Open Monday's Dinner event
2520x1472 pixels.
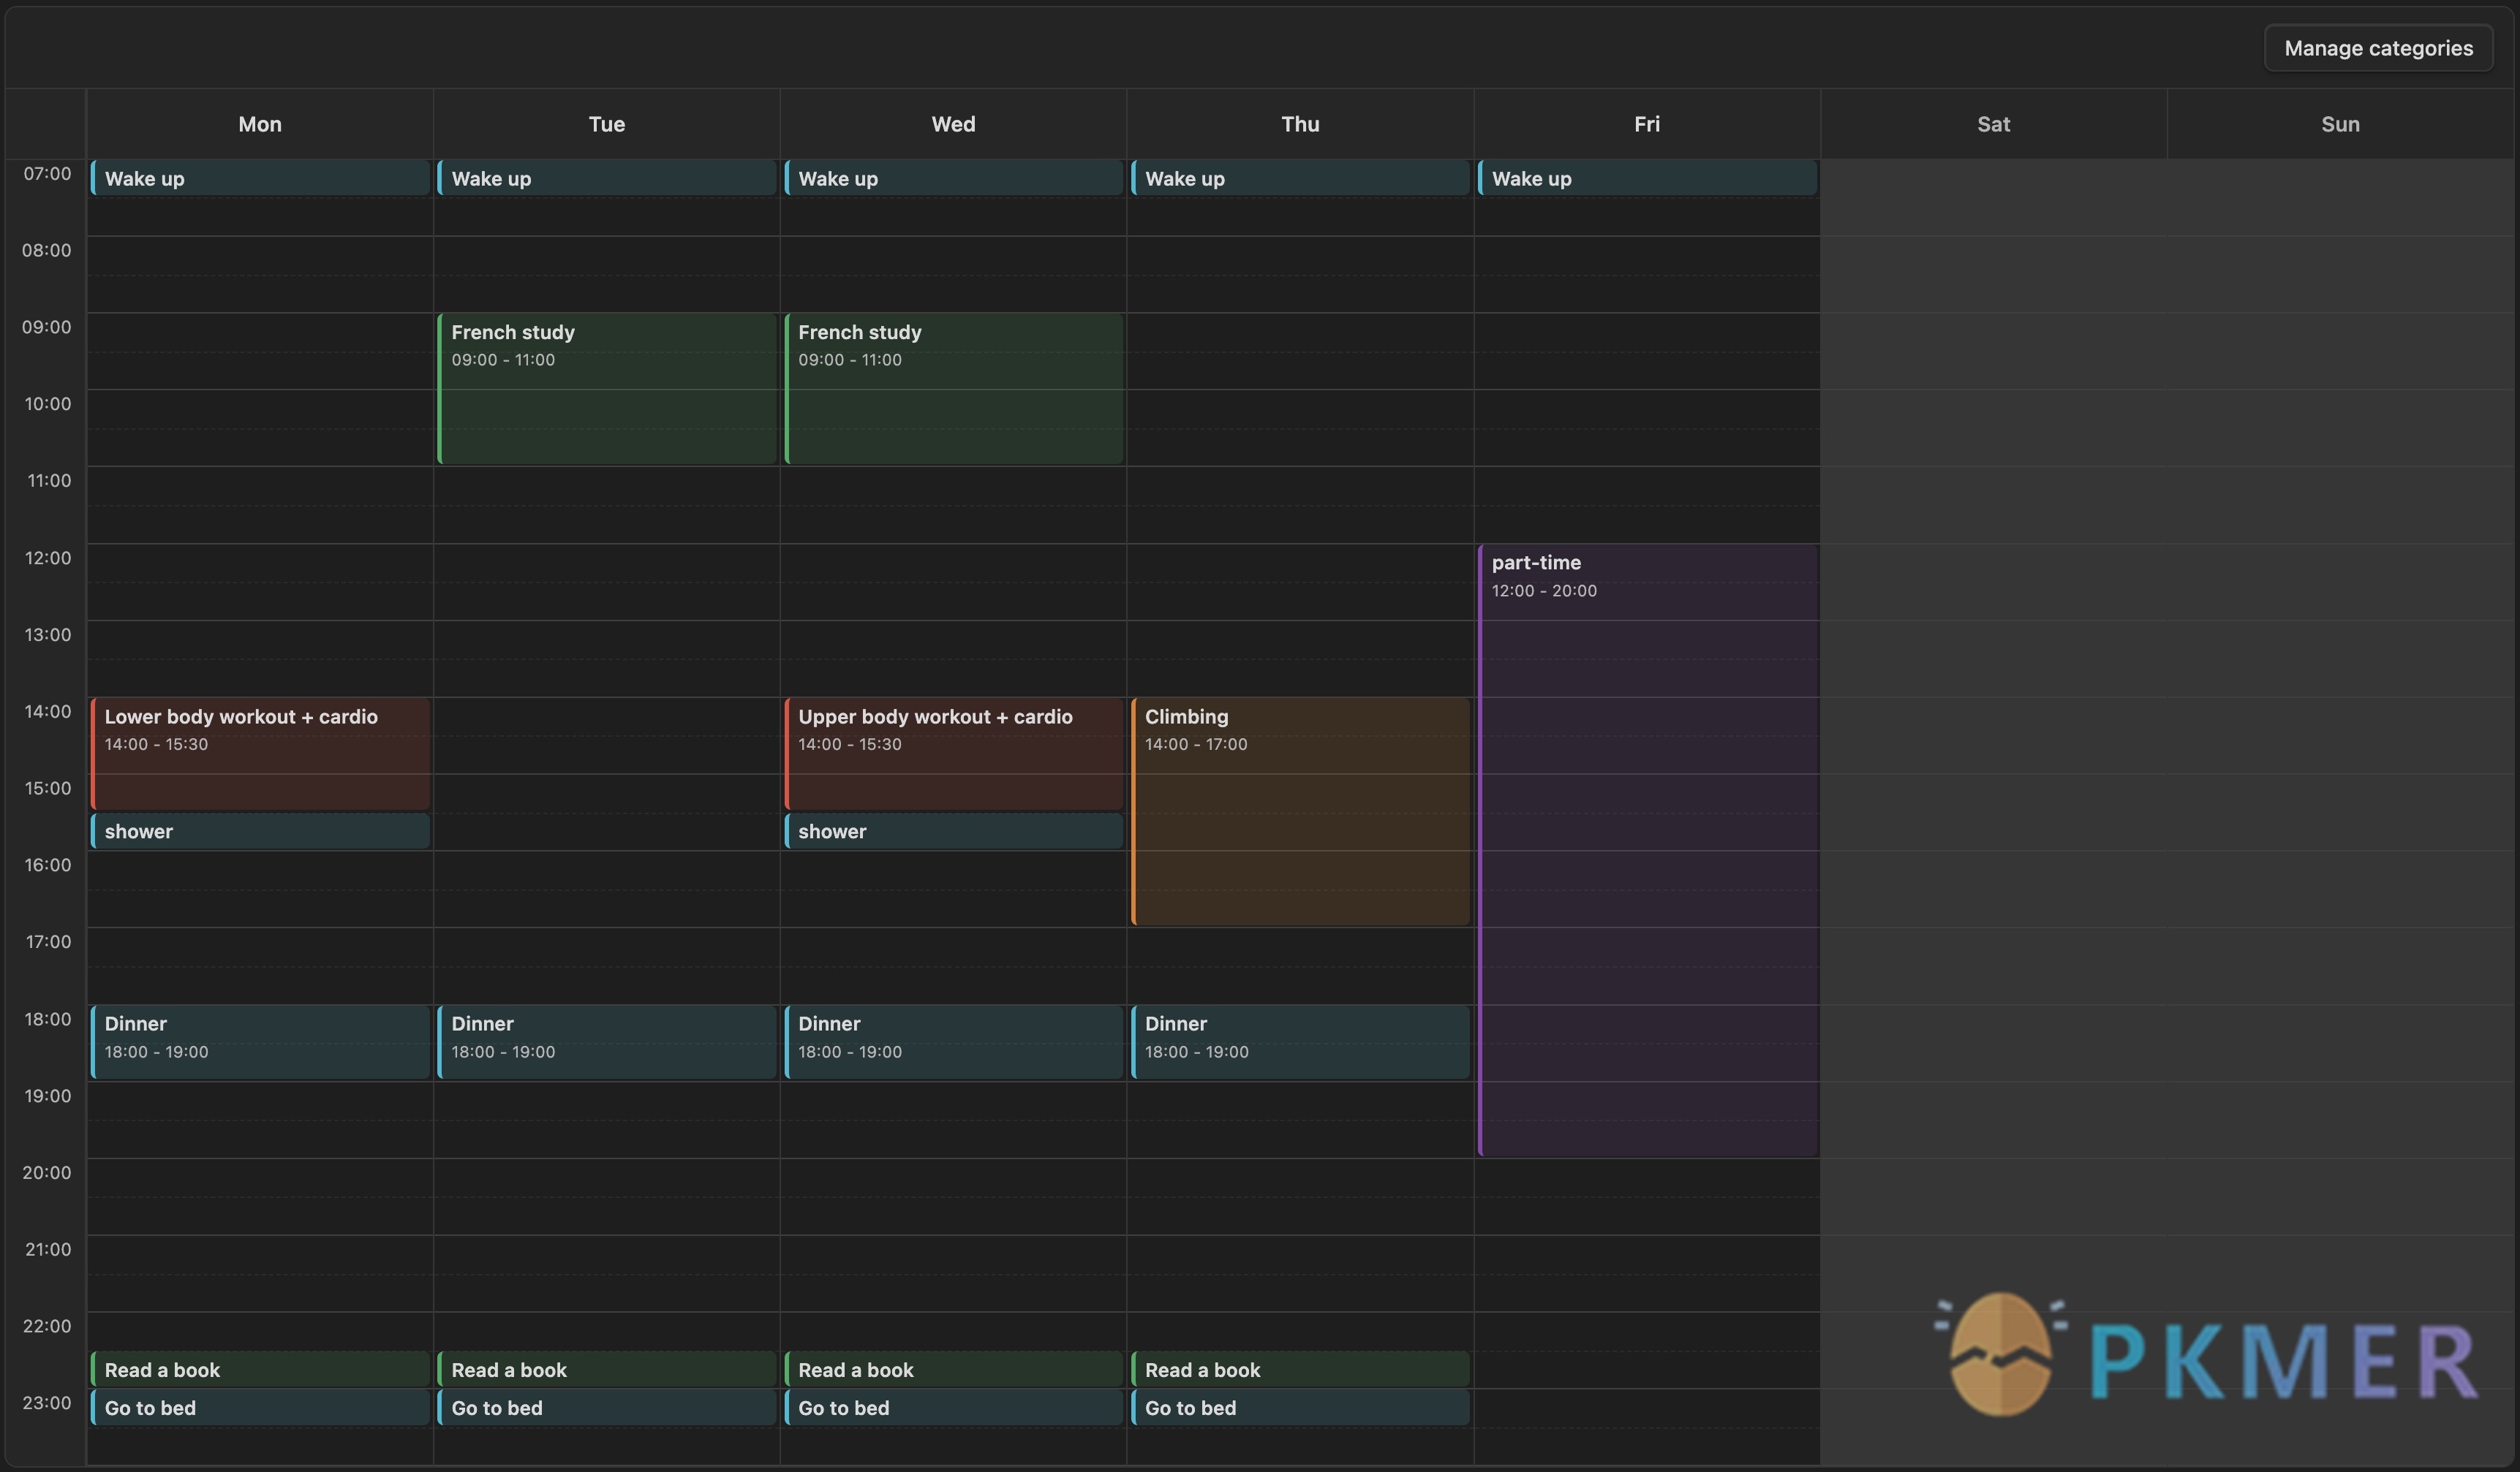click(x=260, y=1042)
